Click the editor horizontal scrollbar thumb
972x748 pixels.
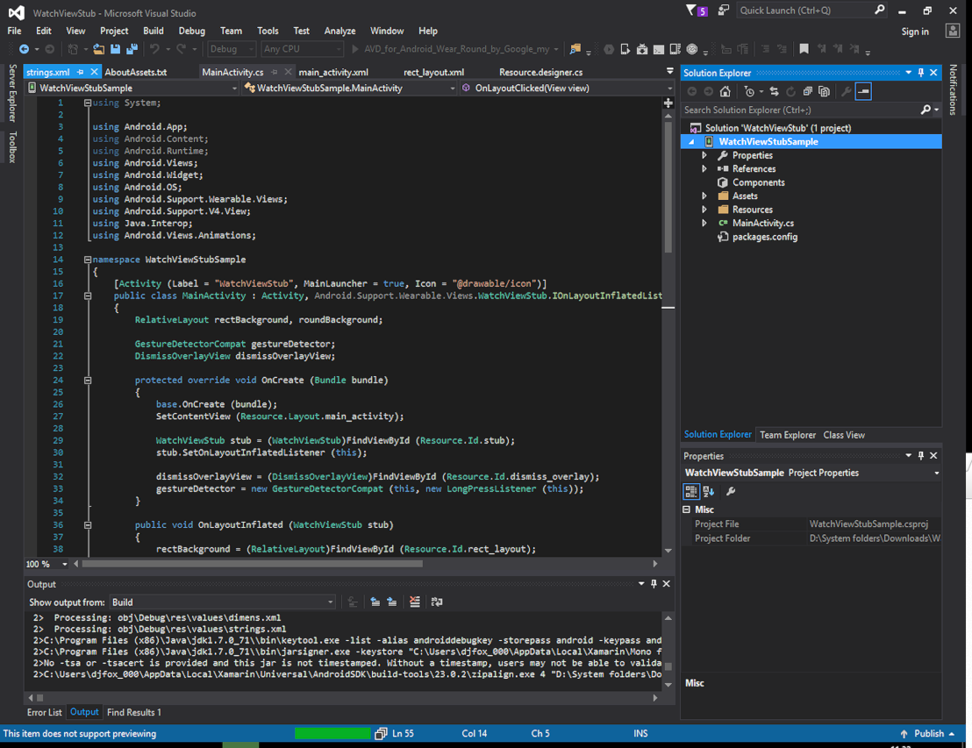coord(253,564)
